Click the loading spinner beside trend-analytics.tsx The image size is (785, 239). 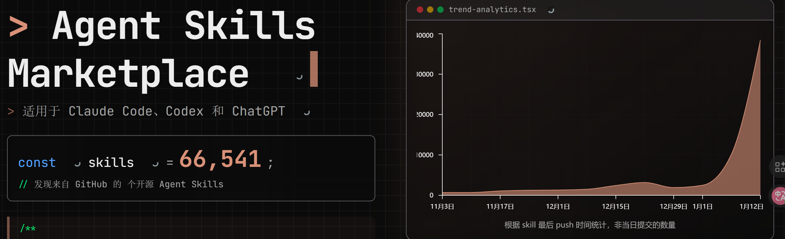click(x=551, y=10)
